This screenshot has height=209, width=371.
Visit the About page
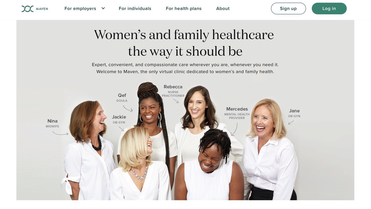pyautogui.click(x=223, y=8)
